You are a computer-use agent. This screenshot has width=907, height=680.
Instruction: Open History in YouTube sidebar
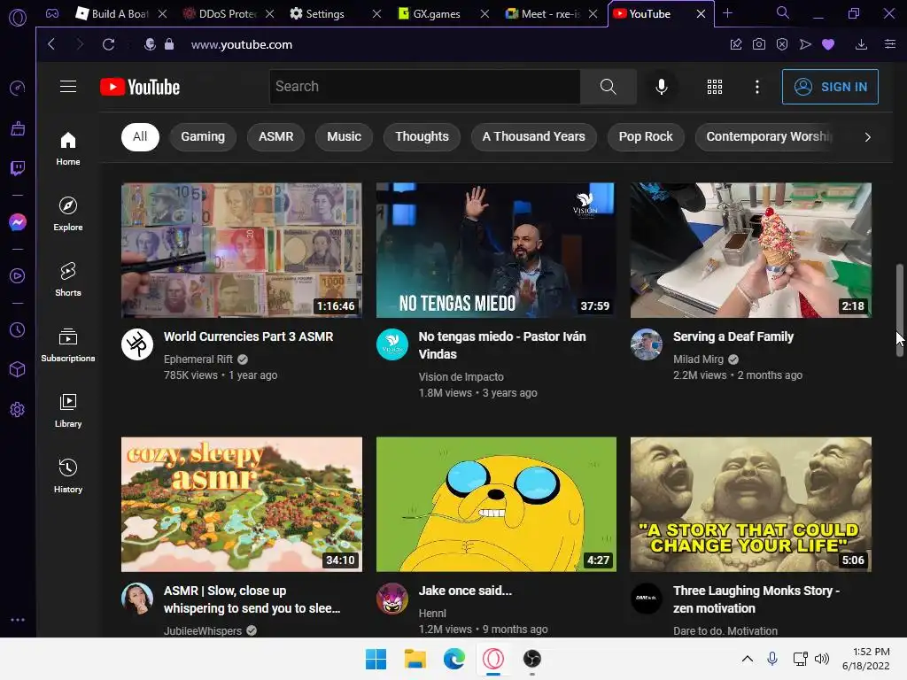[68, 475]
